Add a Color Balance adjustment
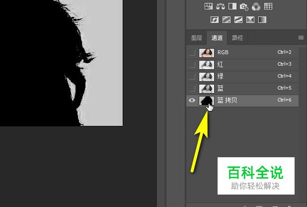 pos(221,6)
